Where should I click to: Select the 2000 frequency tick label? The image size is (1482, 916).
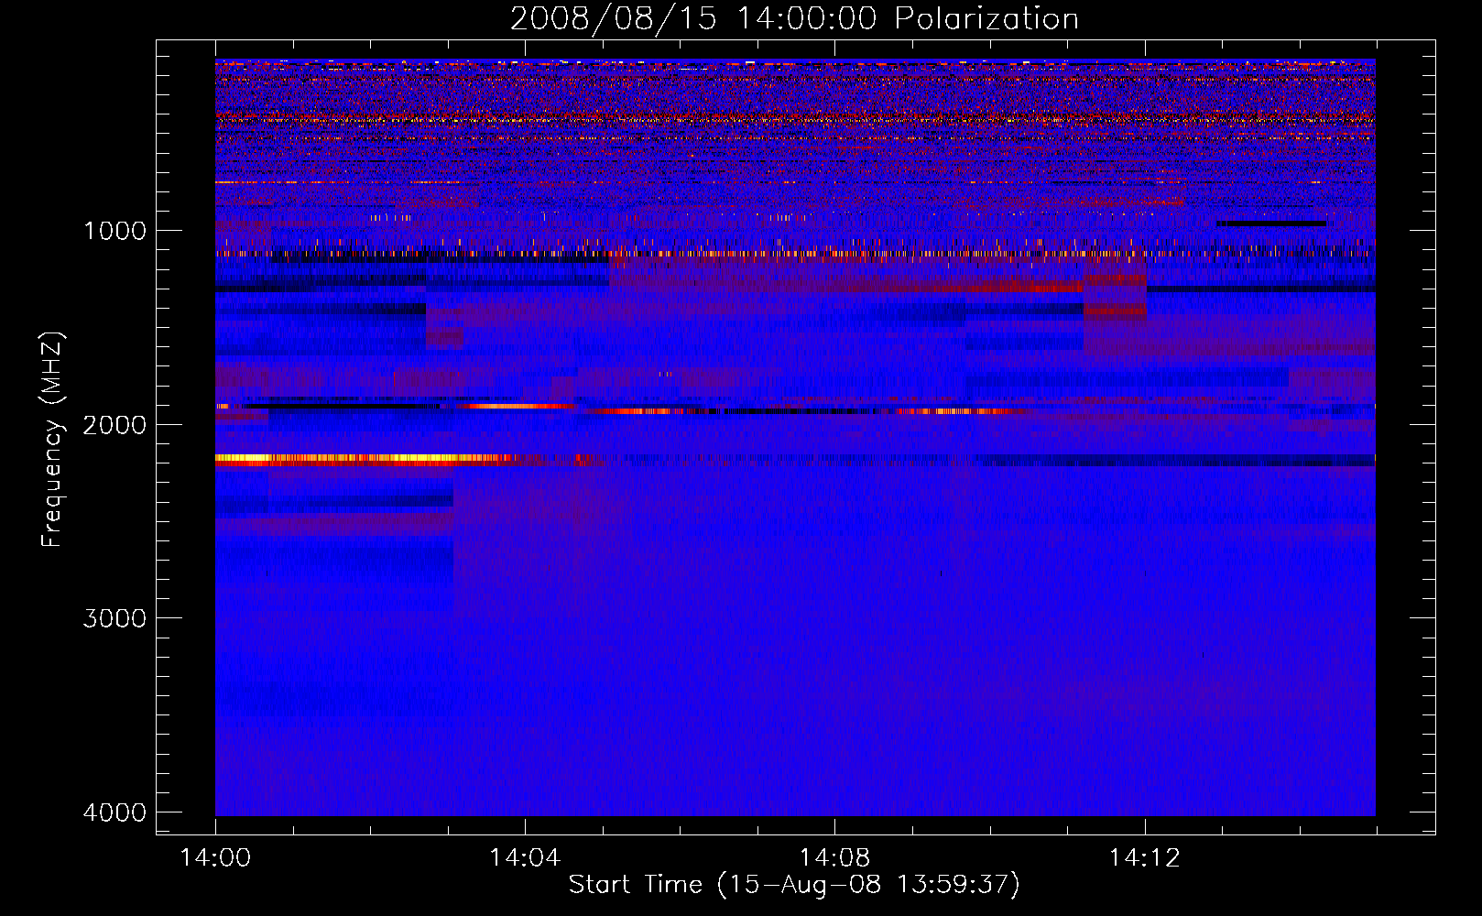114,424
